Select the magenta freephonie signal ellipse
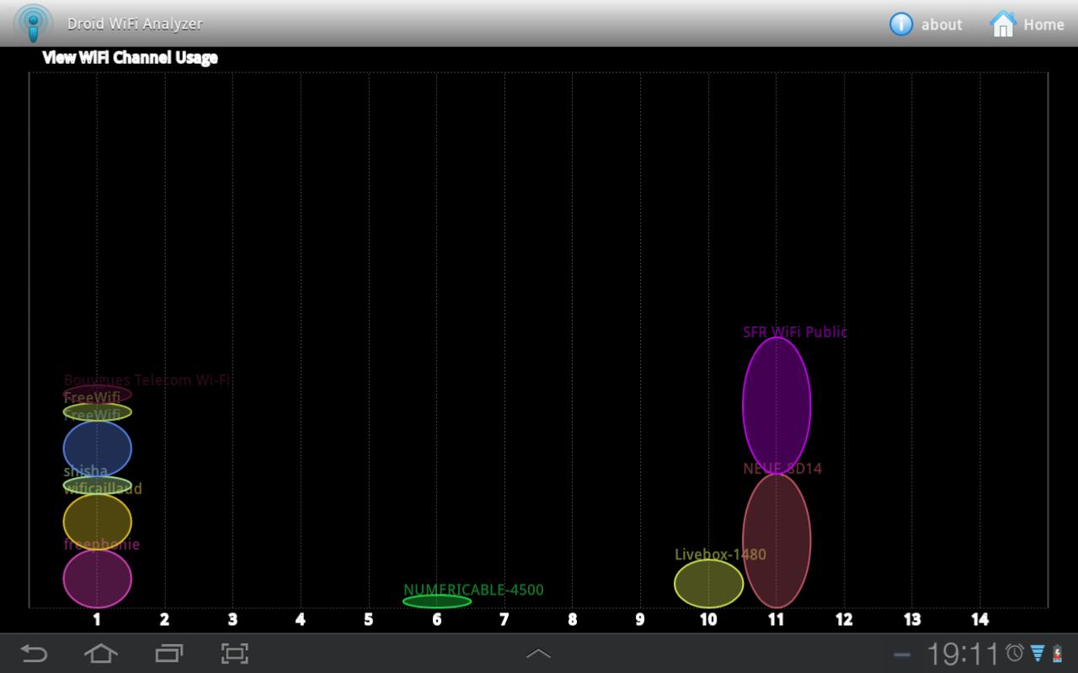The image size is (1078, 673). [98, 578]
